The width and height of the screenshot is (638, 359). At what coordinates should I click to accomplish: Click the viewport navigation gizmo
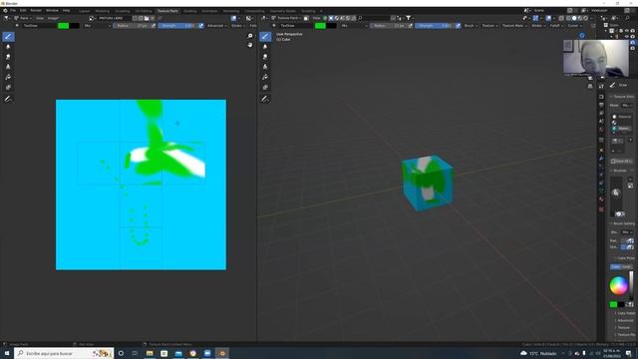[x=582, y=36]
